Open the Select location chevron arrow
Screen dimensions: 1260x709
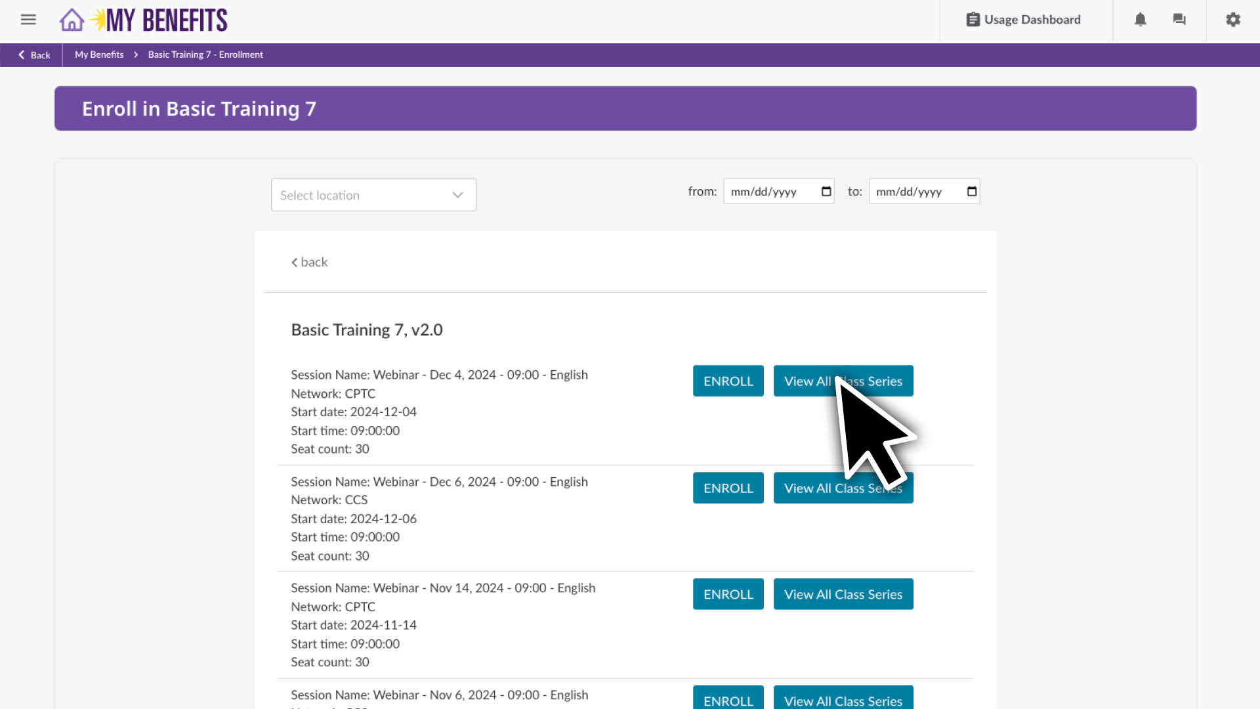(x=457, y=194)
